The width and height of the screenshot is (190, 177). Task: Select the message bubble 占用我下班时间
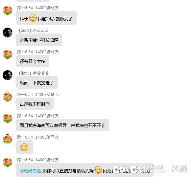click(35, 104)
